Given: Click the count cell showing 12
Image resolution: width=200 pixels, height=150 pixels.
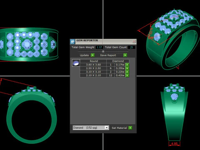Looking at the screenshot, I should 110,75.
